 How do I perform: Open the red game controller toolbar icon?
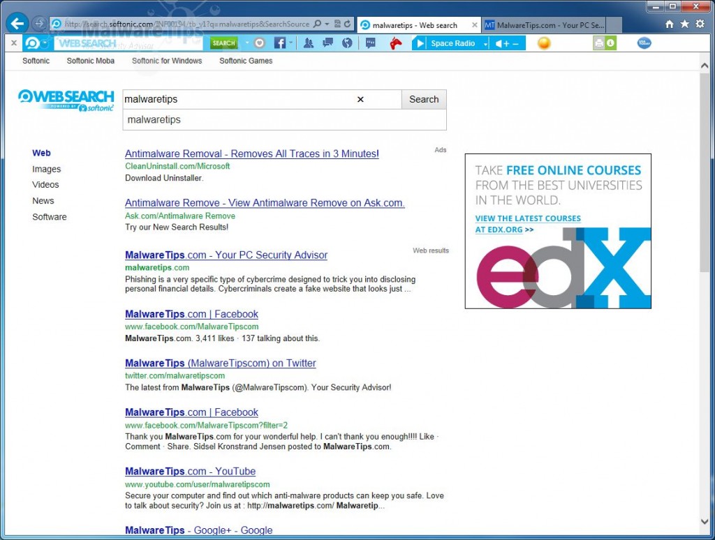tap(395, 43)
